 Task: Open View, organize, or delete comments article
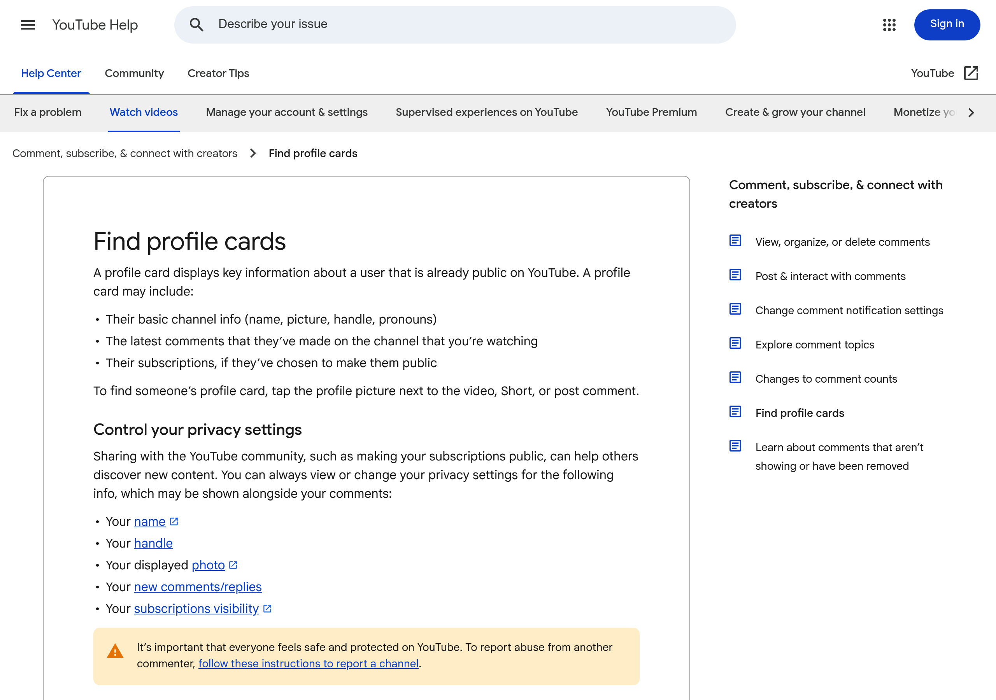tap(842, 242)
